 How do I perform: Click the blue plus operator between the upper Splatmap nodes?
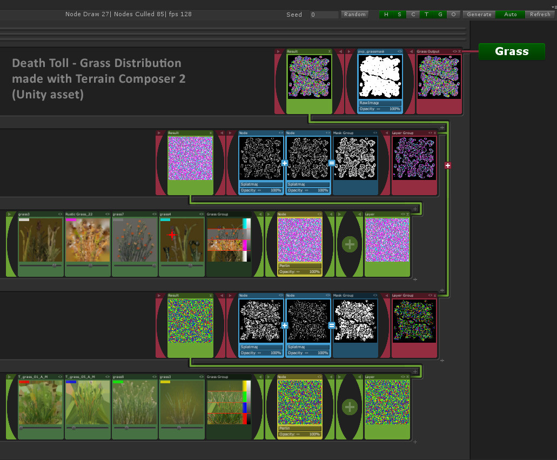(285, 163)
